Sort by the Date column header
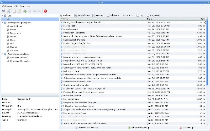This screenshot has width=210, height=131. coord(162,19)
